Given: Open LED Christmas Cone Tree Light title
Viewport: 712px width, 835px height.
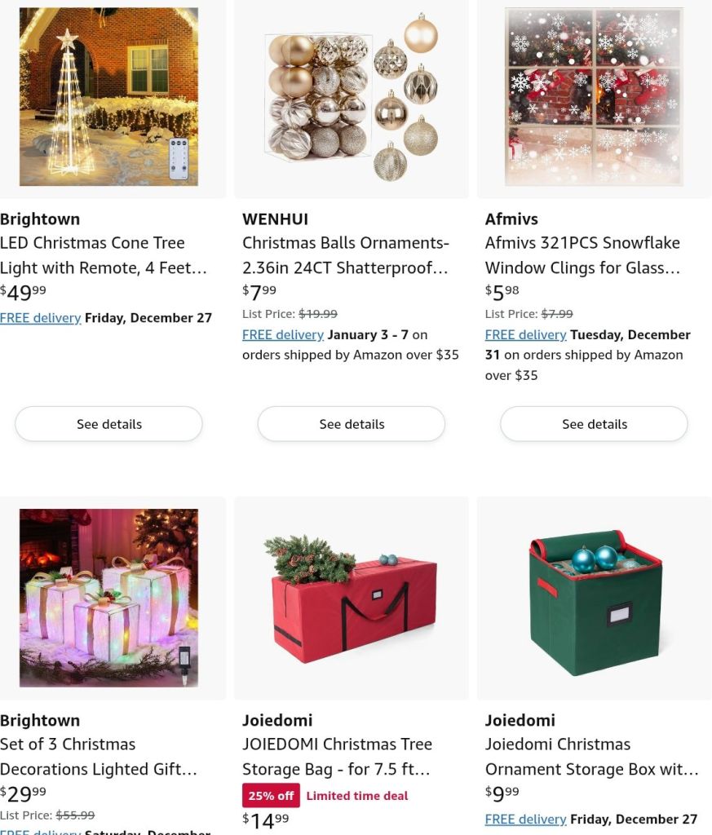Looking at the screenshot, I should (x=104, y=255).
